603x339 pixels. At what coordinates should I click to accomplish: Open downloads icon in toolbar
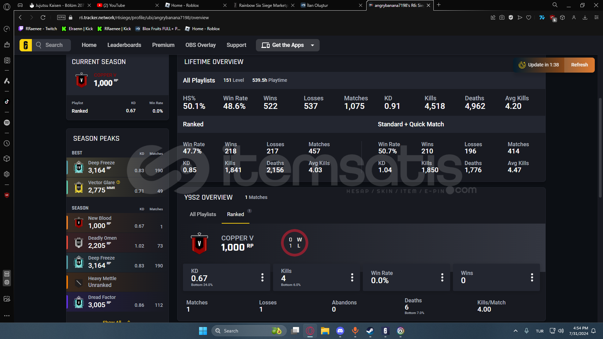click(585, 17)
